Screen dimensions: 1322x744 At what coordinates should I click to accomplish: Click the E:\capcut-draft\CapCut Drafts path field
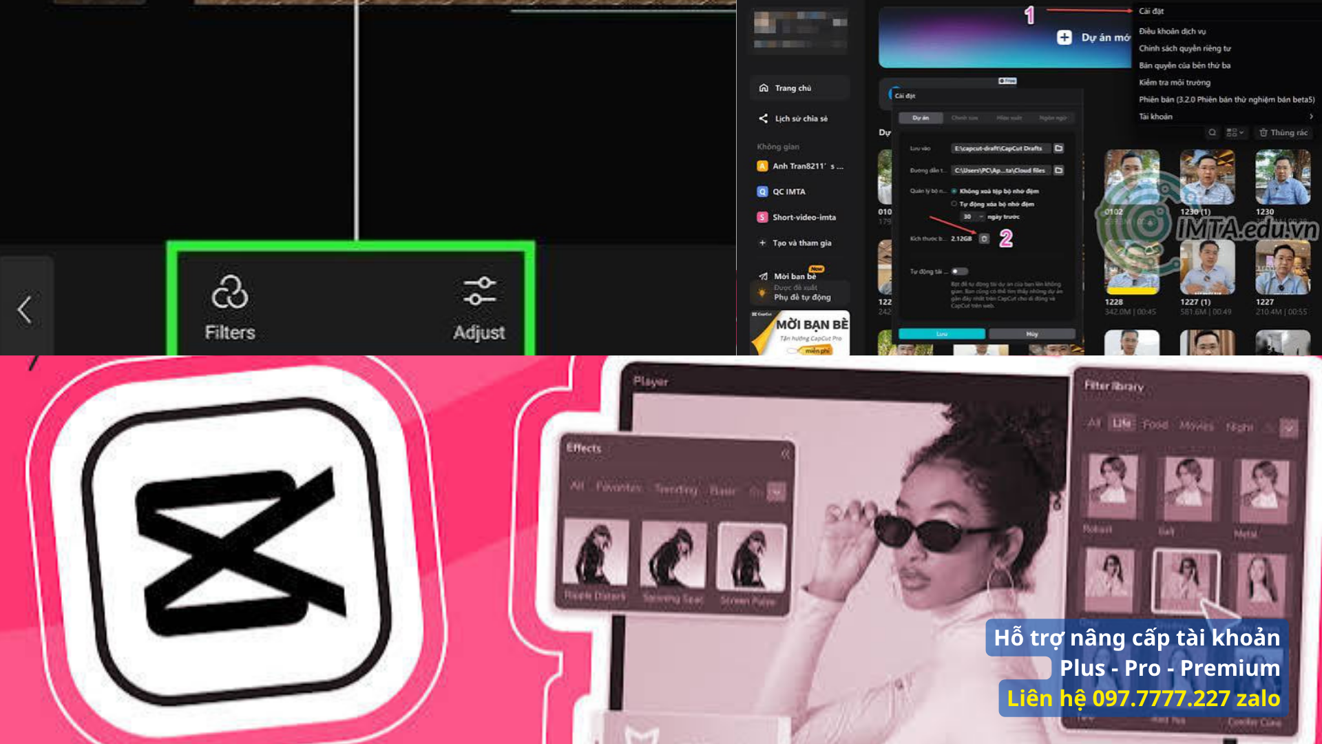[1000, 148]
